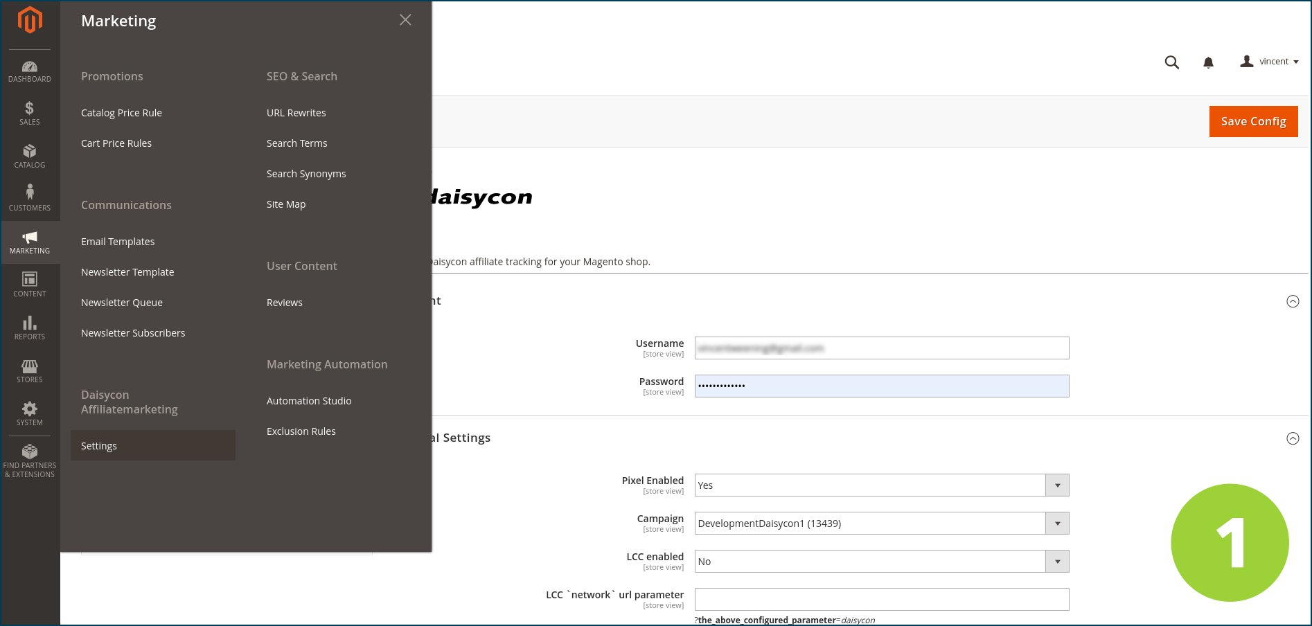
Task: Open Find Partners & Extensions
Action: 30,462
